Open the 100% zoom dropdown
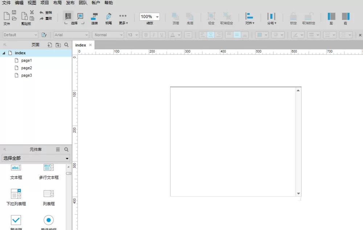Image resolution: width=363 pixels, height=230 pixels. click(157, 17)
